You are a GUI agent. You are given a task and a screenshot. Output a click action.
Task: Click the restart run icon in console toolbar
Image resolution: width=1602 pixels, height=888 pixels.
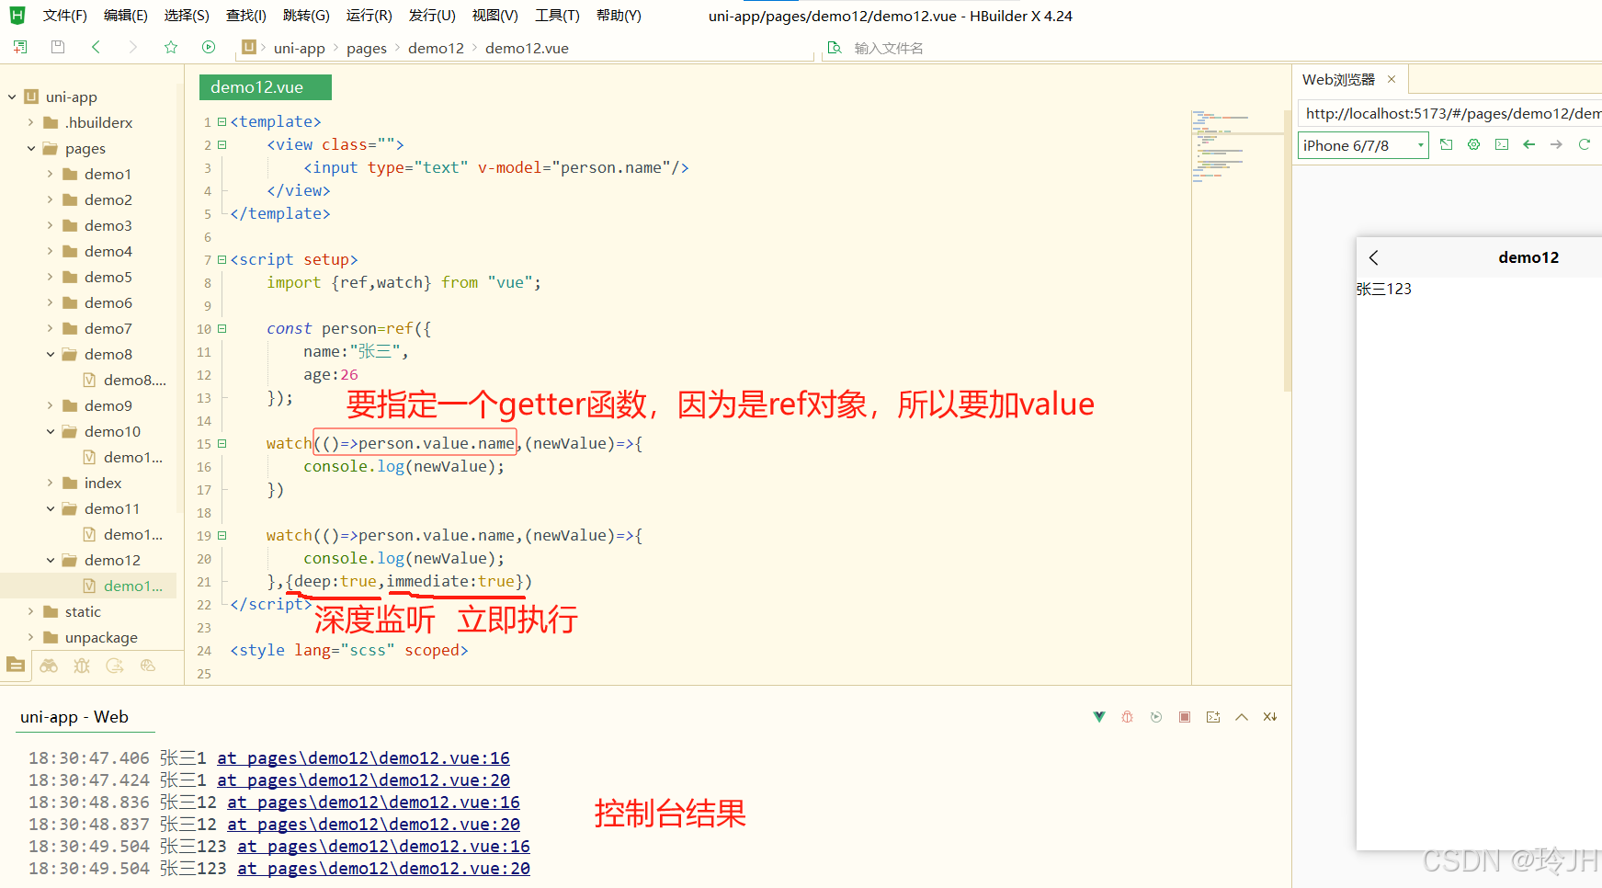coord(1155,716)
